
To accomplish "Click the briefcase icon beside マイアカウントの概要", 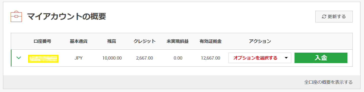I will coord(16,16).
